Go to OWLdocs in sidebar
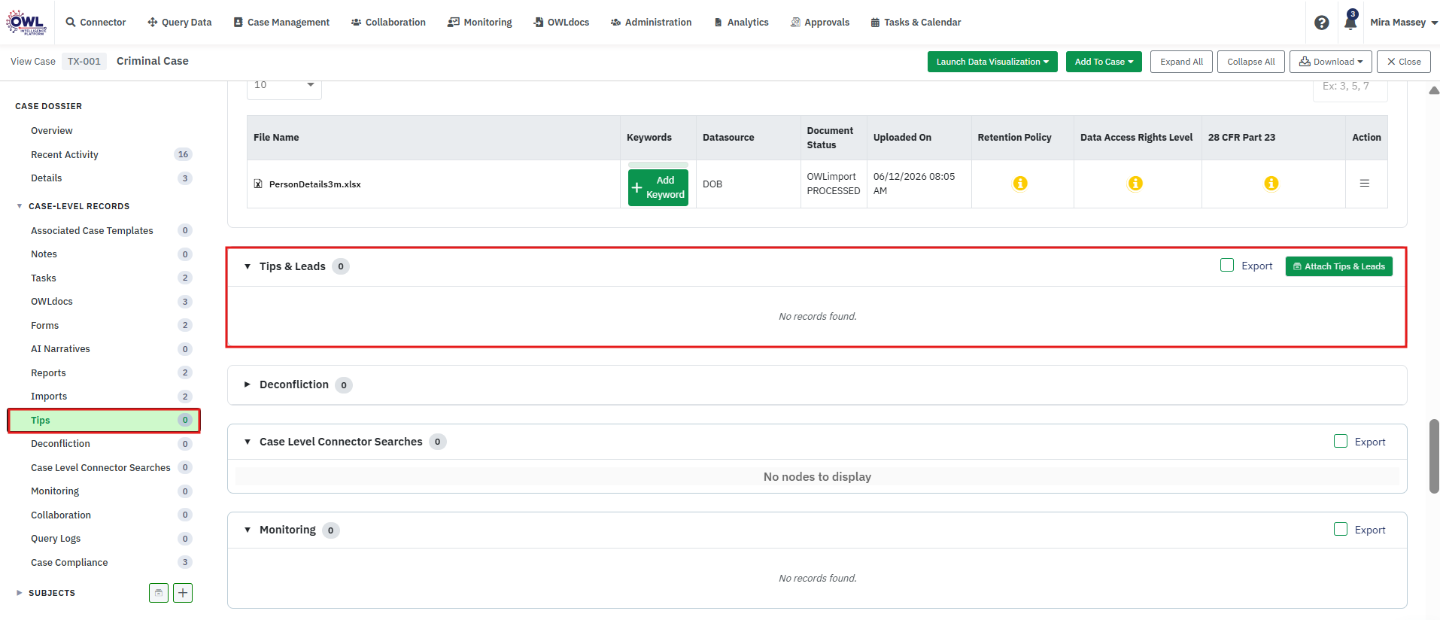 coord(52,302)
